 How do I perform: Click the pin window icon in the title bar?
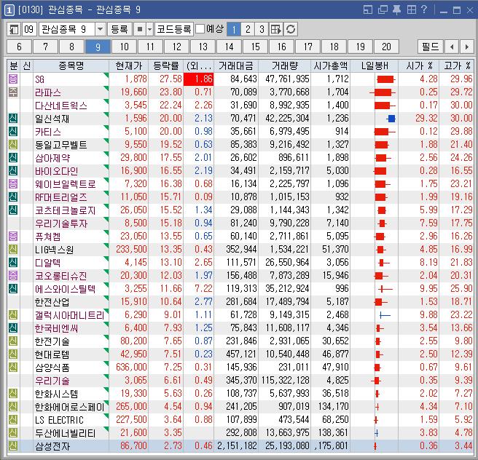(396, 10)
